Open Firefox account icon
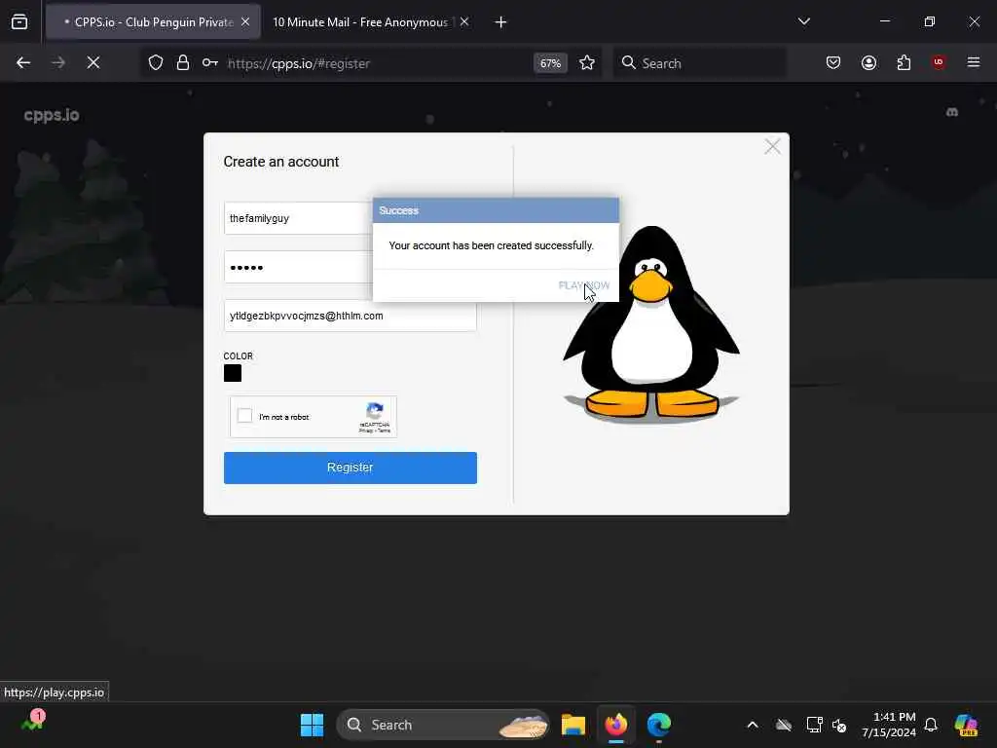Image resolution: width=997 pixels, height=748 pixels. (868, 62)
